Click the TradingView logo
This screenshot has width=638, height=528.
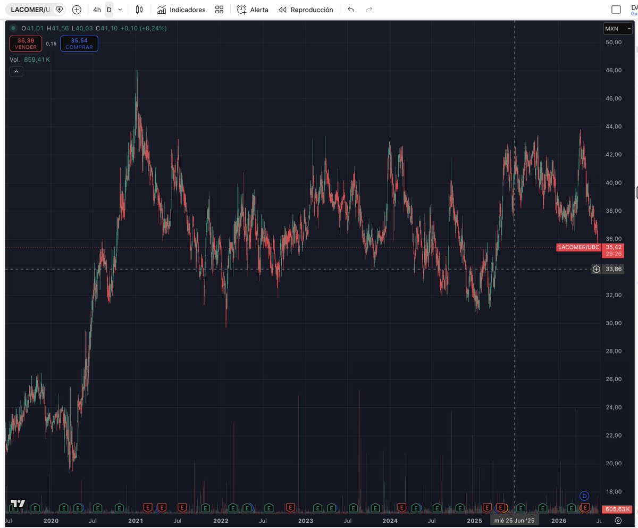(18, 504)
